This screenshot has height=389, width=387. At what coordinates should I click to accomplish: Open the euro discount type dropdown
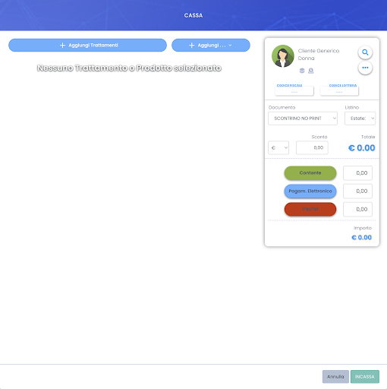(278, 147)
